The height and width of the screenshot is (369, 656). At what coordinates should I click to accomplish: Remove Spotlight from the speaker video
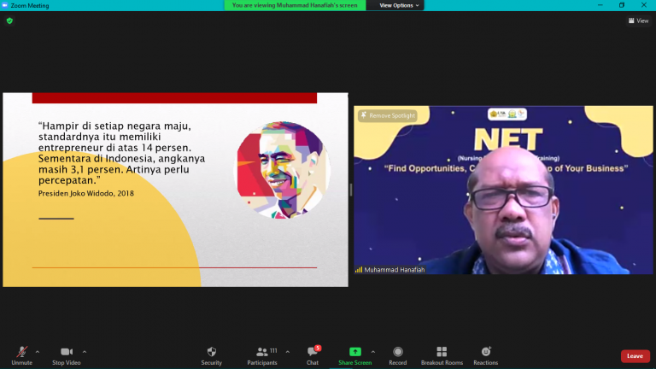pyautogui.click(x=389, y=115)
